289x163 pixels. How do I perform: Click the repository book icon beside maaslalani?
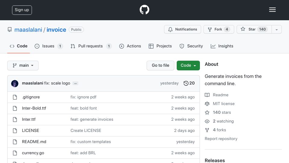tap(10, 30)
